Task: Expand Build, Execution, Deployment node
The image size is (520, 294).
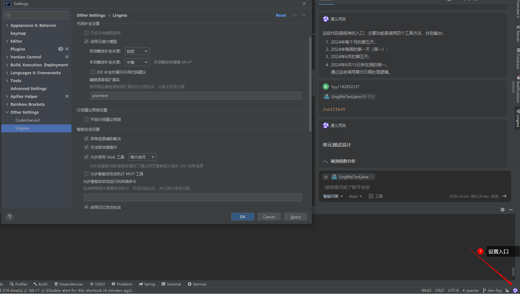Action: [7, 65]
